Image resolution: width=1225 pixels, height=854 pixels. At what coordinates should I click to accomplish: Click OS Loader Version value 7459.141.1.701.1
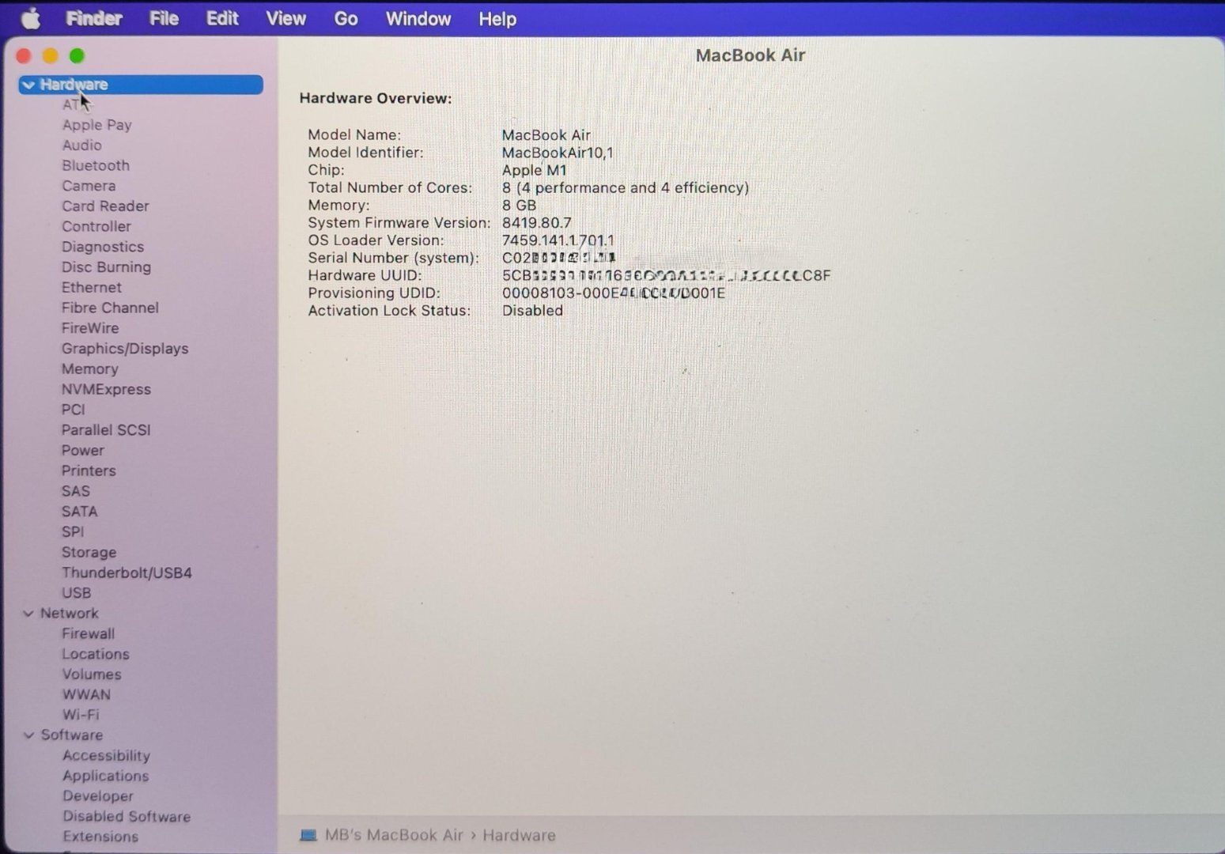[558, 240]
